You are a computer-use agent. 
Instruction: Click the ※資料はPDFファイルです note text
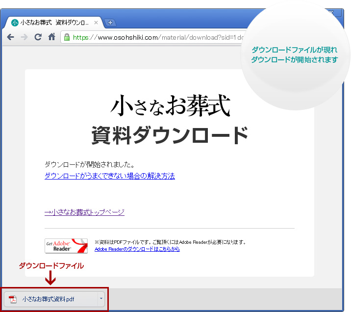point(170,242)
